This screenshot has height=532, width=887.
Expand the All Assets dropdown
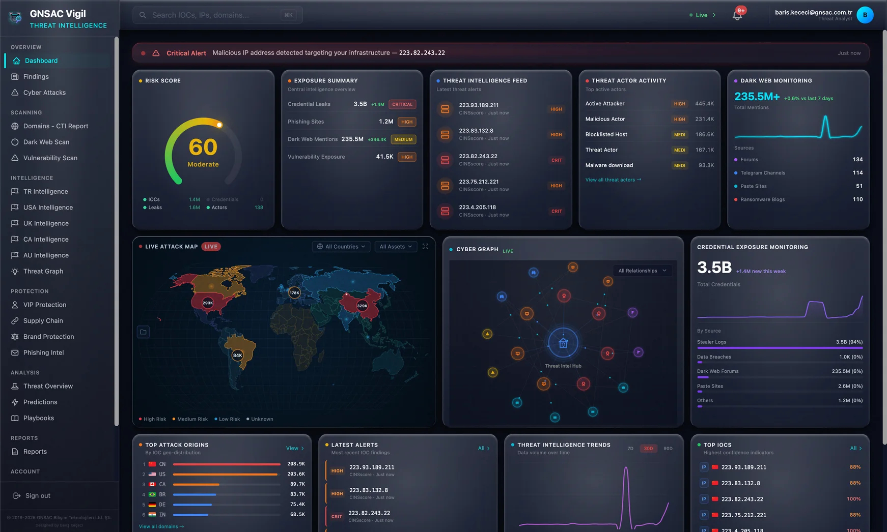(396, 247)
